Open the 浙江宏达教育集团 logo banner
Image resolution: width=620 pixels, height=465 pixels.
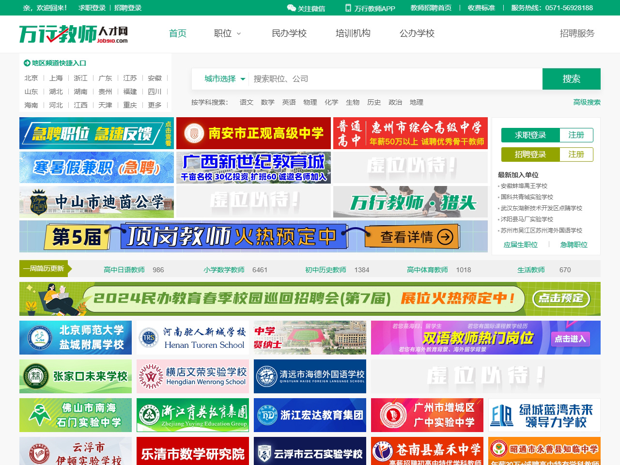click(310, 415)
